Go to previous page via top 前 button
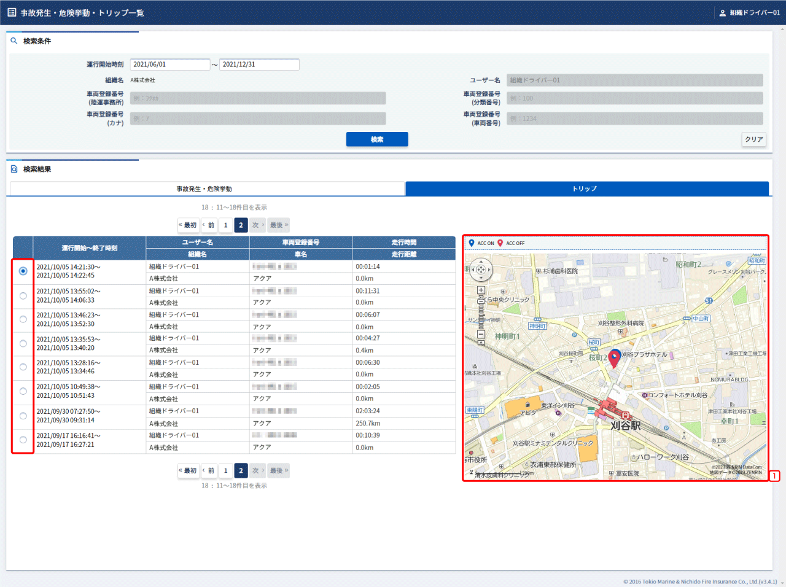Screen dimensions: 786x587 coord(209,225)
